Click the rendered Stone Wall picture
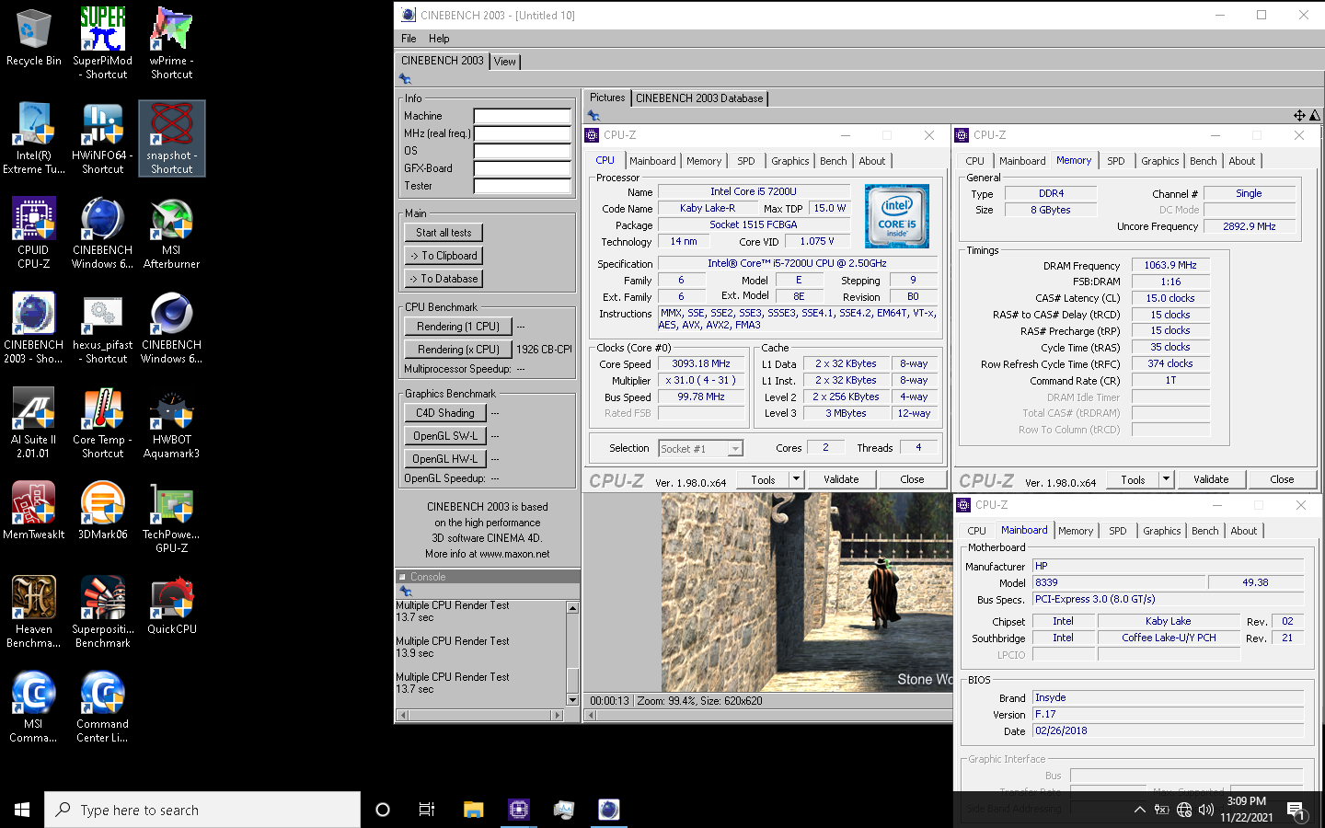The width and height of the screenshot is (1325, 828). [807, 592]
